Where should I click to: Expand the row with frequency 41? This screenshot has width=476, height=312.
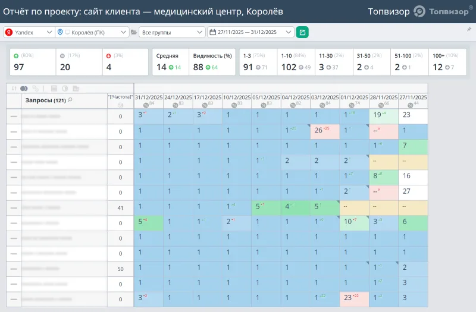click(14, 208)
